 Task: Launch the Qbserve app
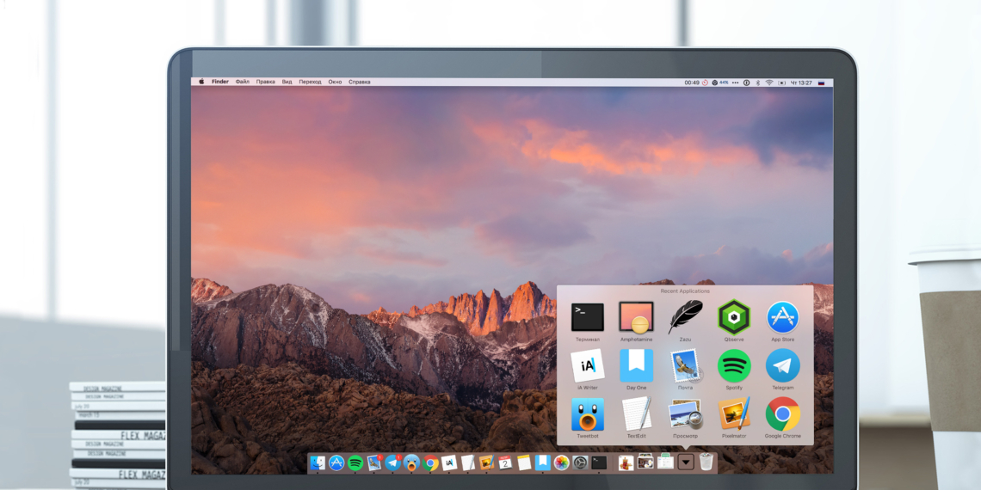point(734,317)
